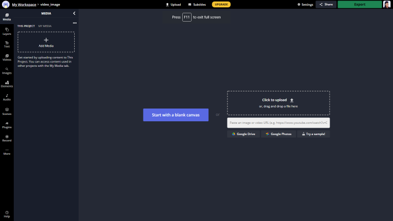
Task: Click the video_image project name
Action: pyautogui.click(x=50, y=4)
